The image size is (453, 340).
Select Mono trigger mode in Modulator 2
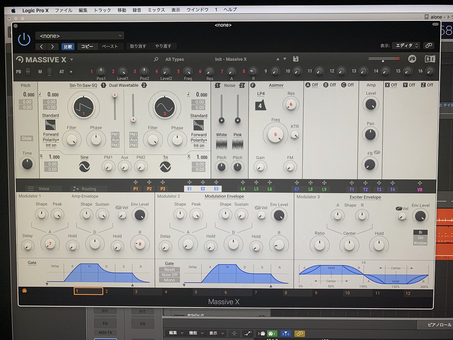tap(169, 280)
